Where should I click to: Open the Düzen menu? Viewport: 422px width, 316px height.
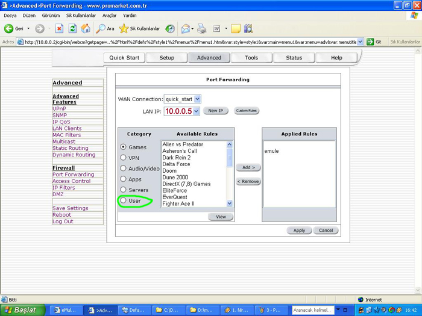pos(29,16)
